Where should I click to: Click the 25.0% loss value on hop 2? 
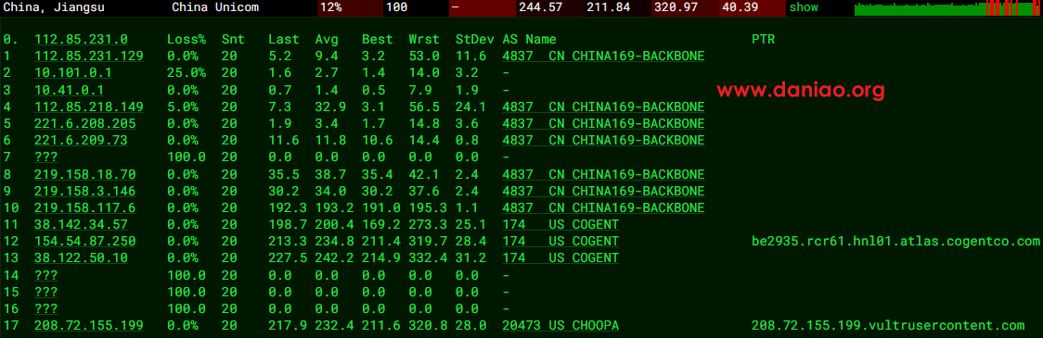point(187,72)
